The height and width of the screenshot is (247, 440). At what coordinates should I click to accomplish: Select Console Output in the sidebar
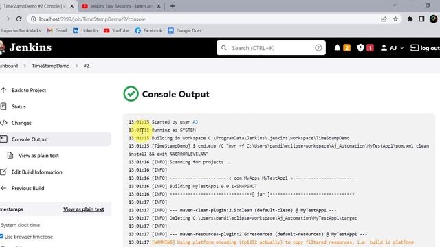tap(30, 139)
